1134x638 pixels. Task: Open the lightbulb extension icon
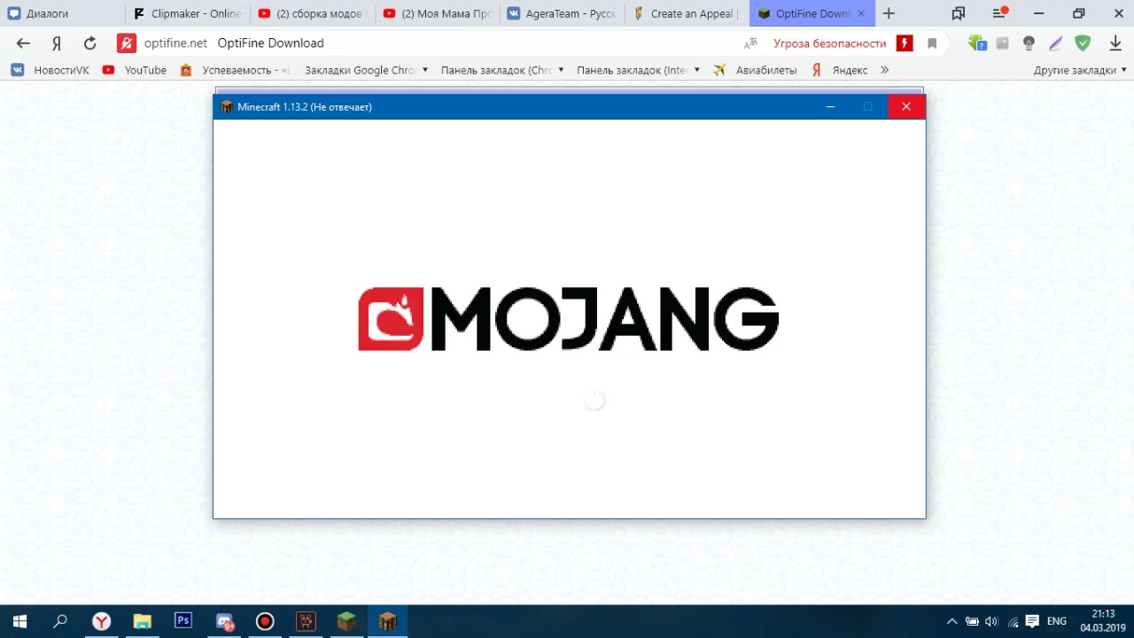[x=1029, y=43]
